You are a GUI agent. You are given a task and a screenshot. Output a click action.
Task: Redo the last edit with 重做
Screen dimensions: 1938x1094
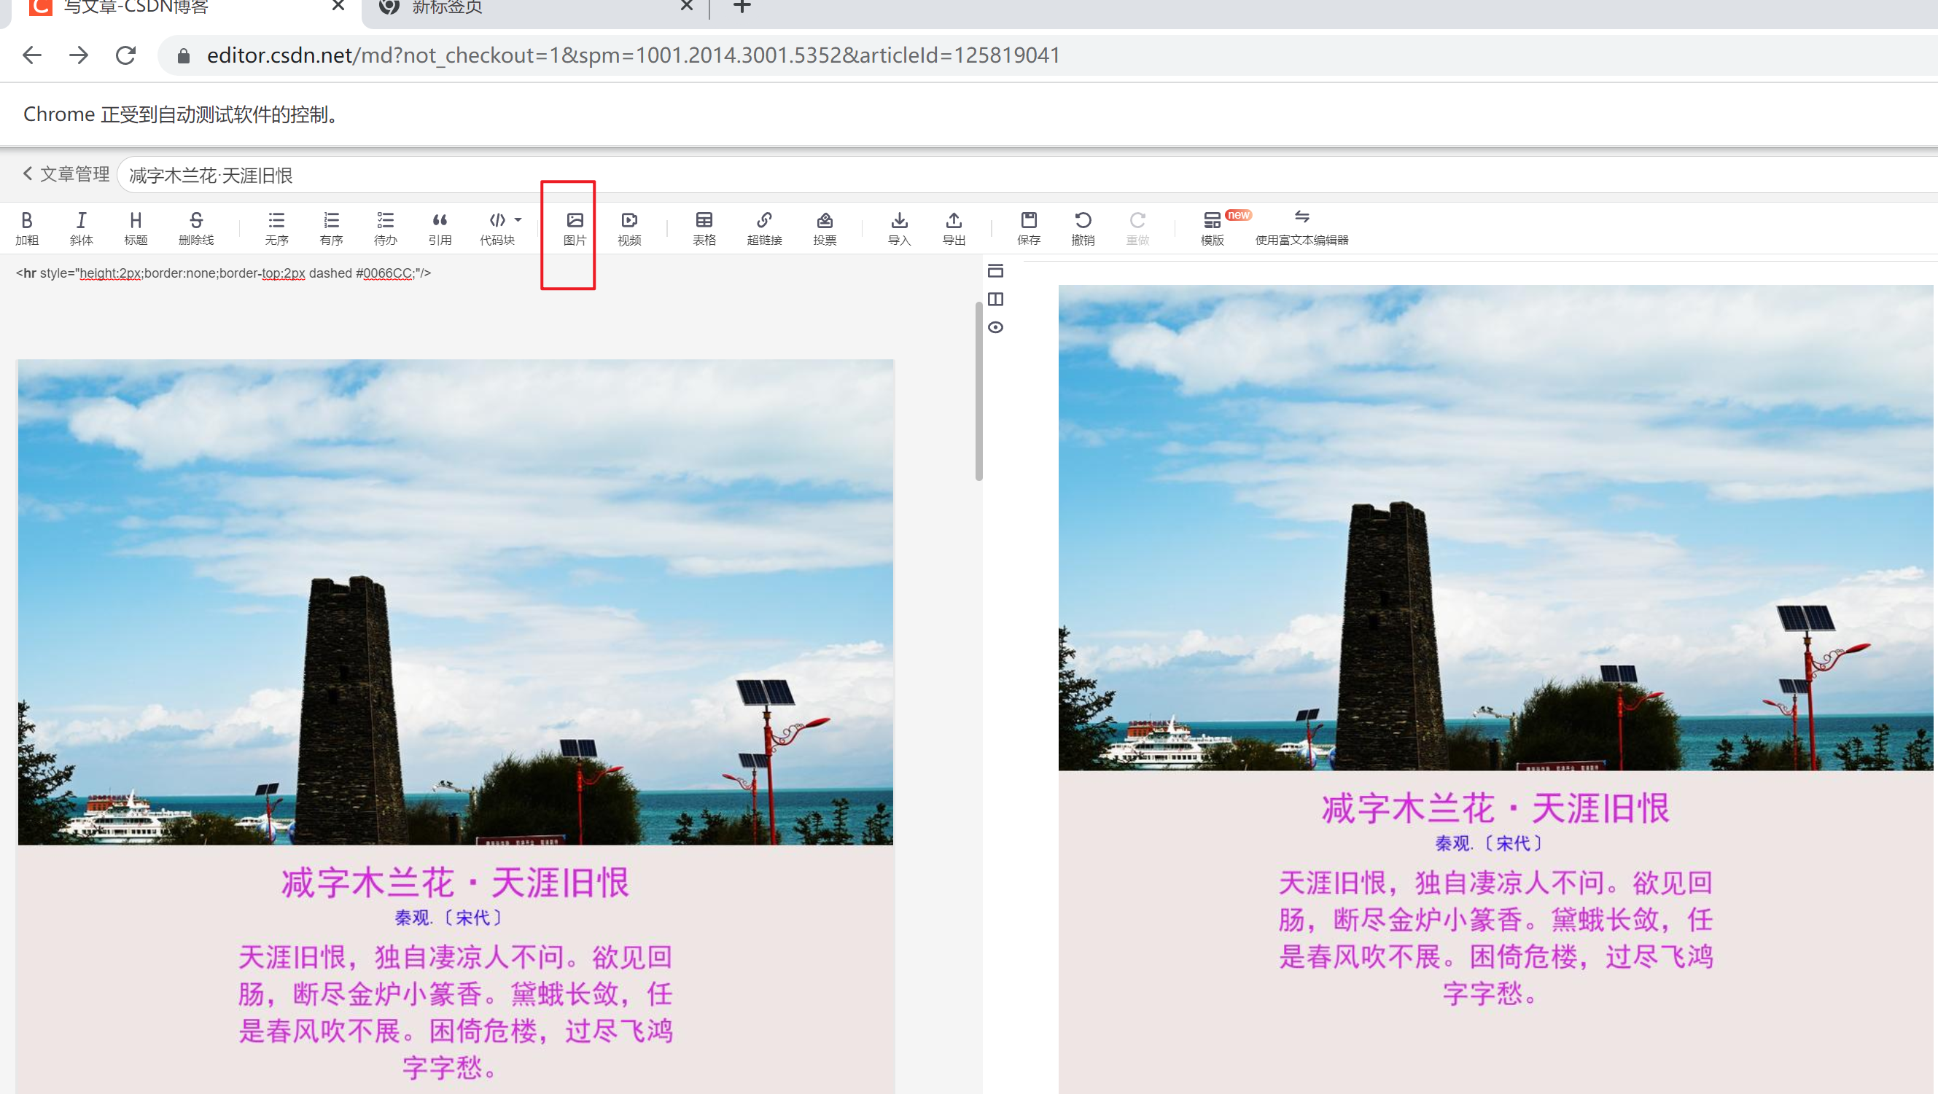click(x=1137, y=227)
